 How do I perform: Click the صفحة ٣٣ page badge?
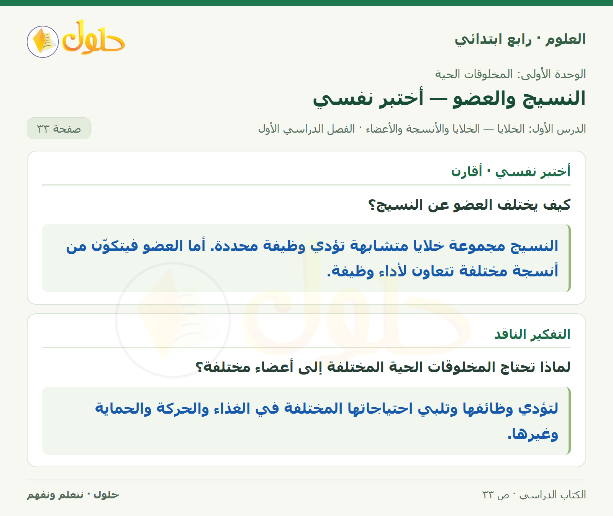[x=59, y=128]
